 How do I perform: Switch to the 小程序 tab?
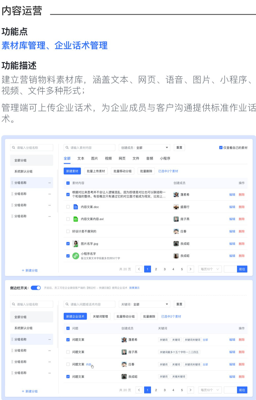tap(165, 158)
